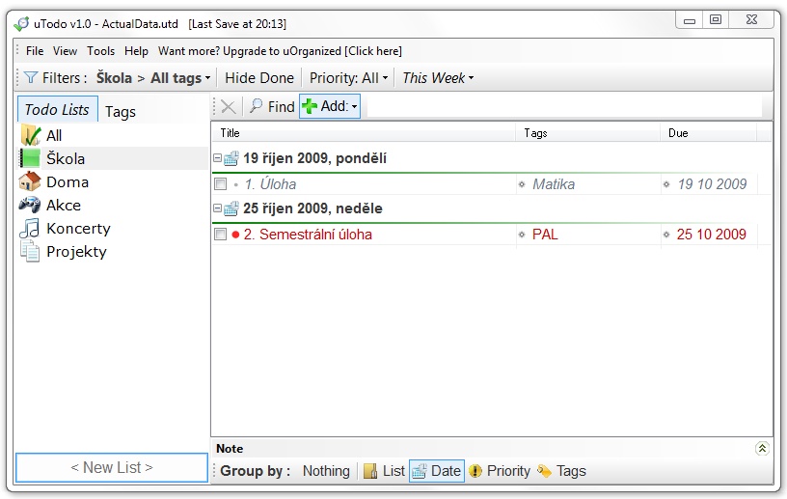Group tasks by Date
The height and width of the screenshot is (499, 787).
click(437, 471)
